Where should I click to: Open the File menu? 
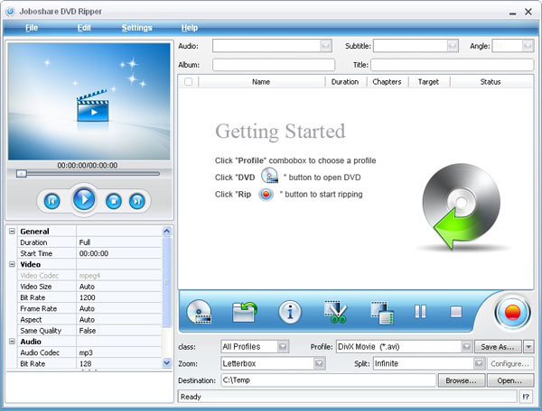tap(32, 28)
